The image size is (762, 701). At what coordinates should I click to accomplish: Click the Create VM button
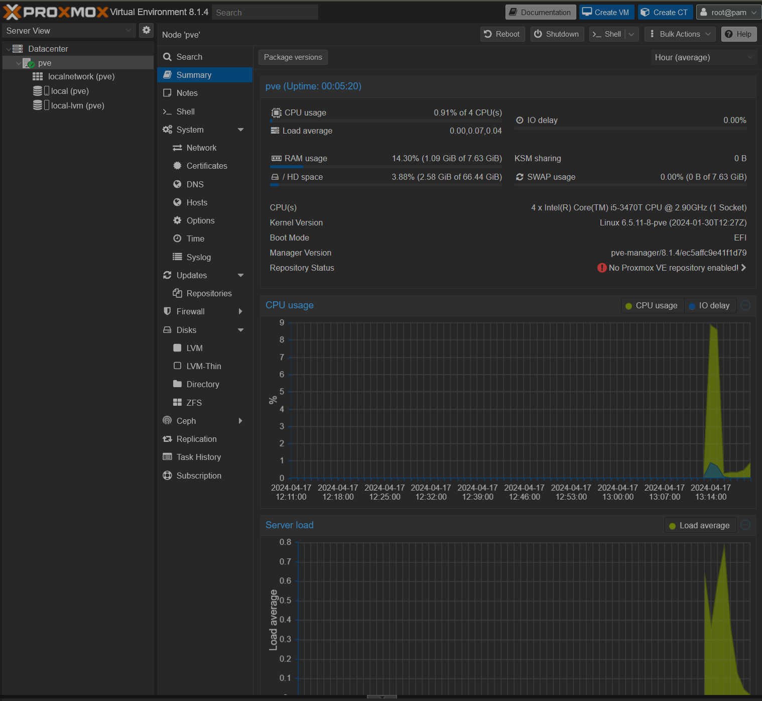click(606, 12)
